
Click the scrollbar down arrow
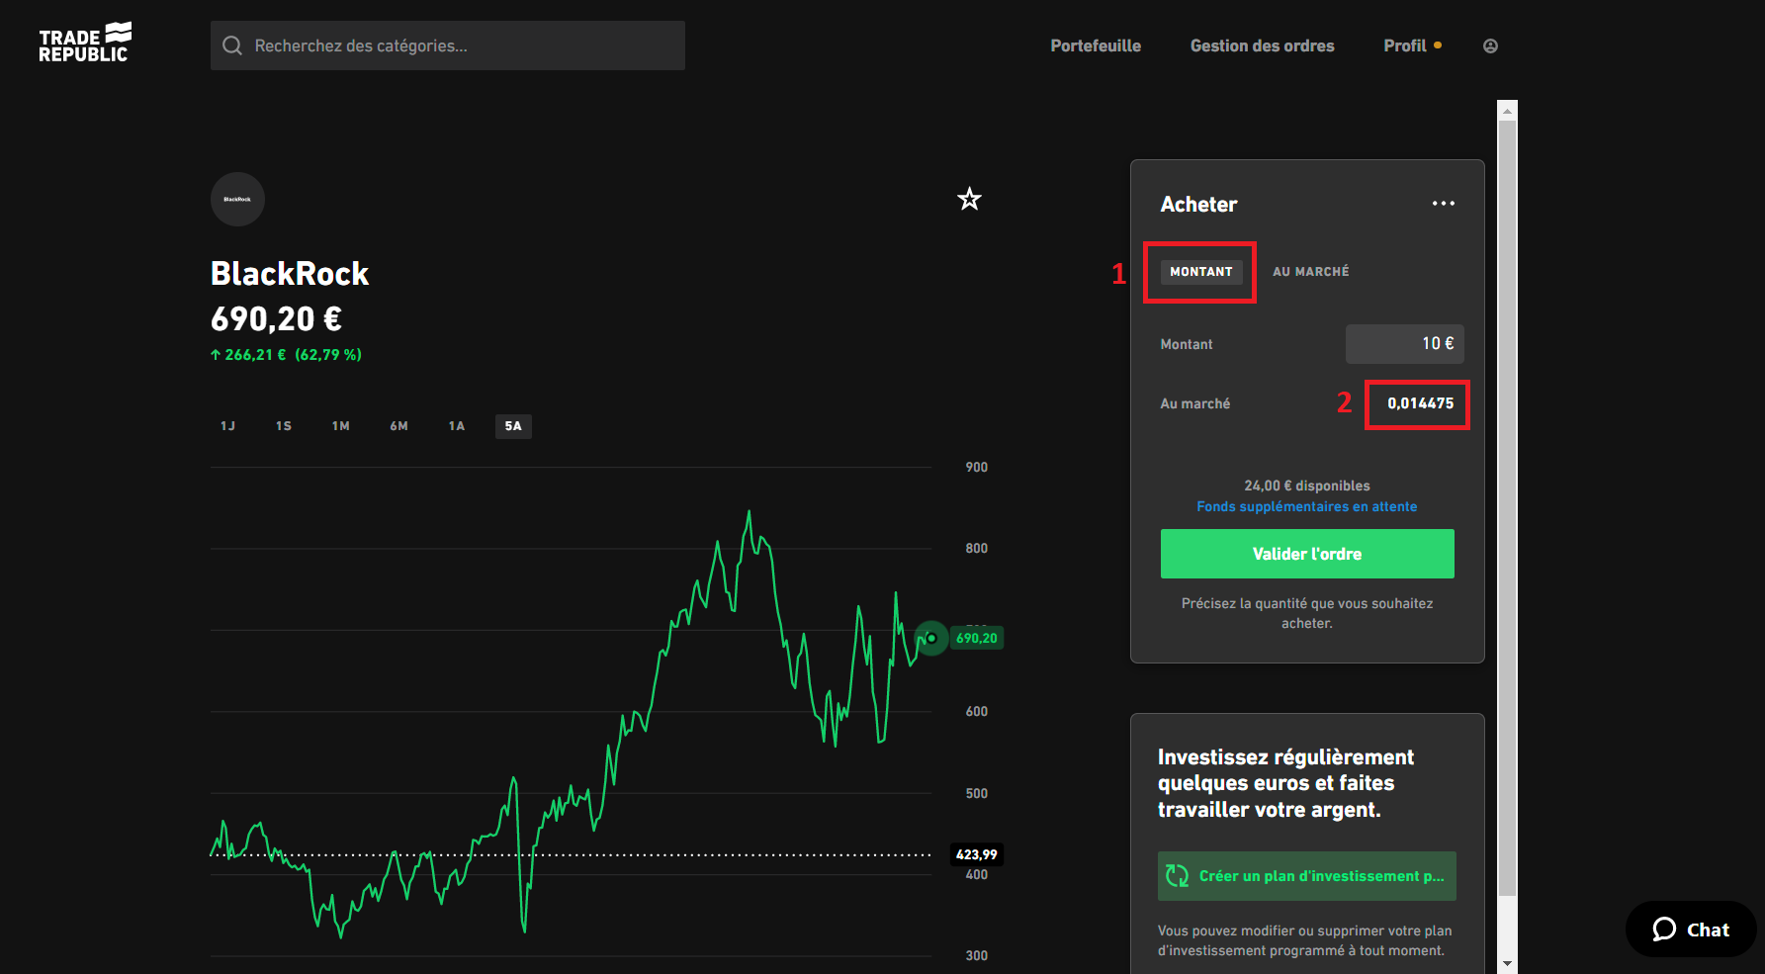(1507, 963)
